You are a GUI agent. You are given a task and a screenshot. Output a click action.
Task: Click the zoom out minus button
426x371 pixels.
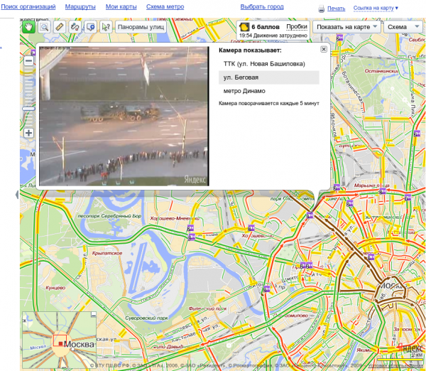click(29, 61)
